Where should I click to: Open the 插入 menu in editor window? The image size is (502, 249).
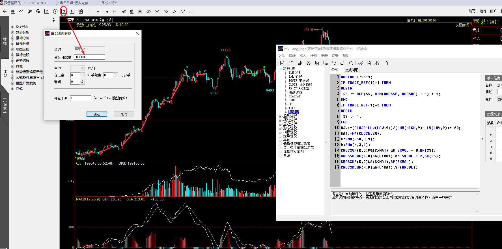click(x=303, y=56)
